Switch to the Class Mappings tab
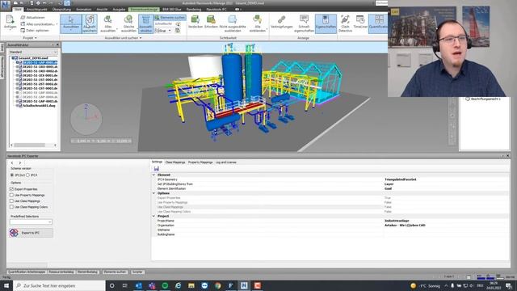Viewport: 517px width, 291px height. (x=175, y=162)
